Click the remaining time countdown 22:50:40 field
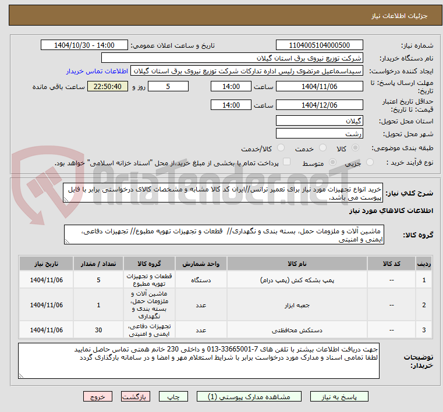The height and width of the screenshot is (412, 443). [107, 87]
